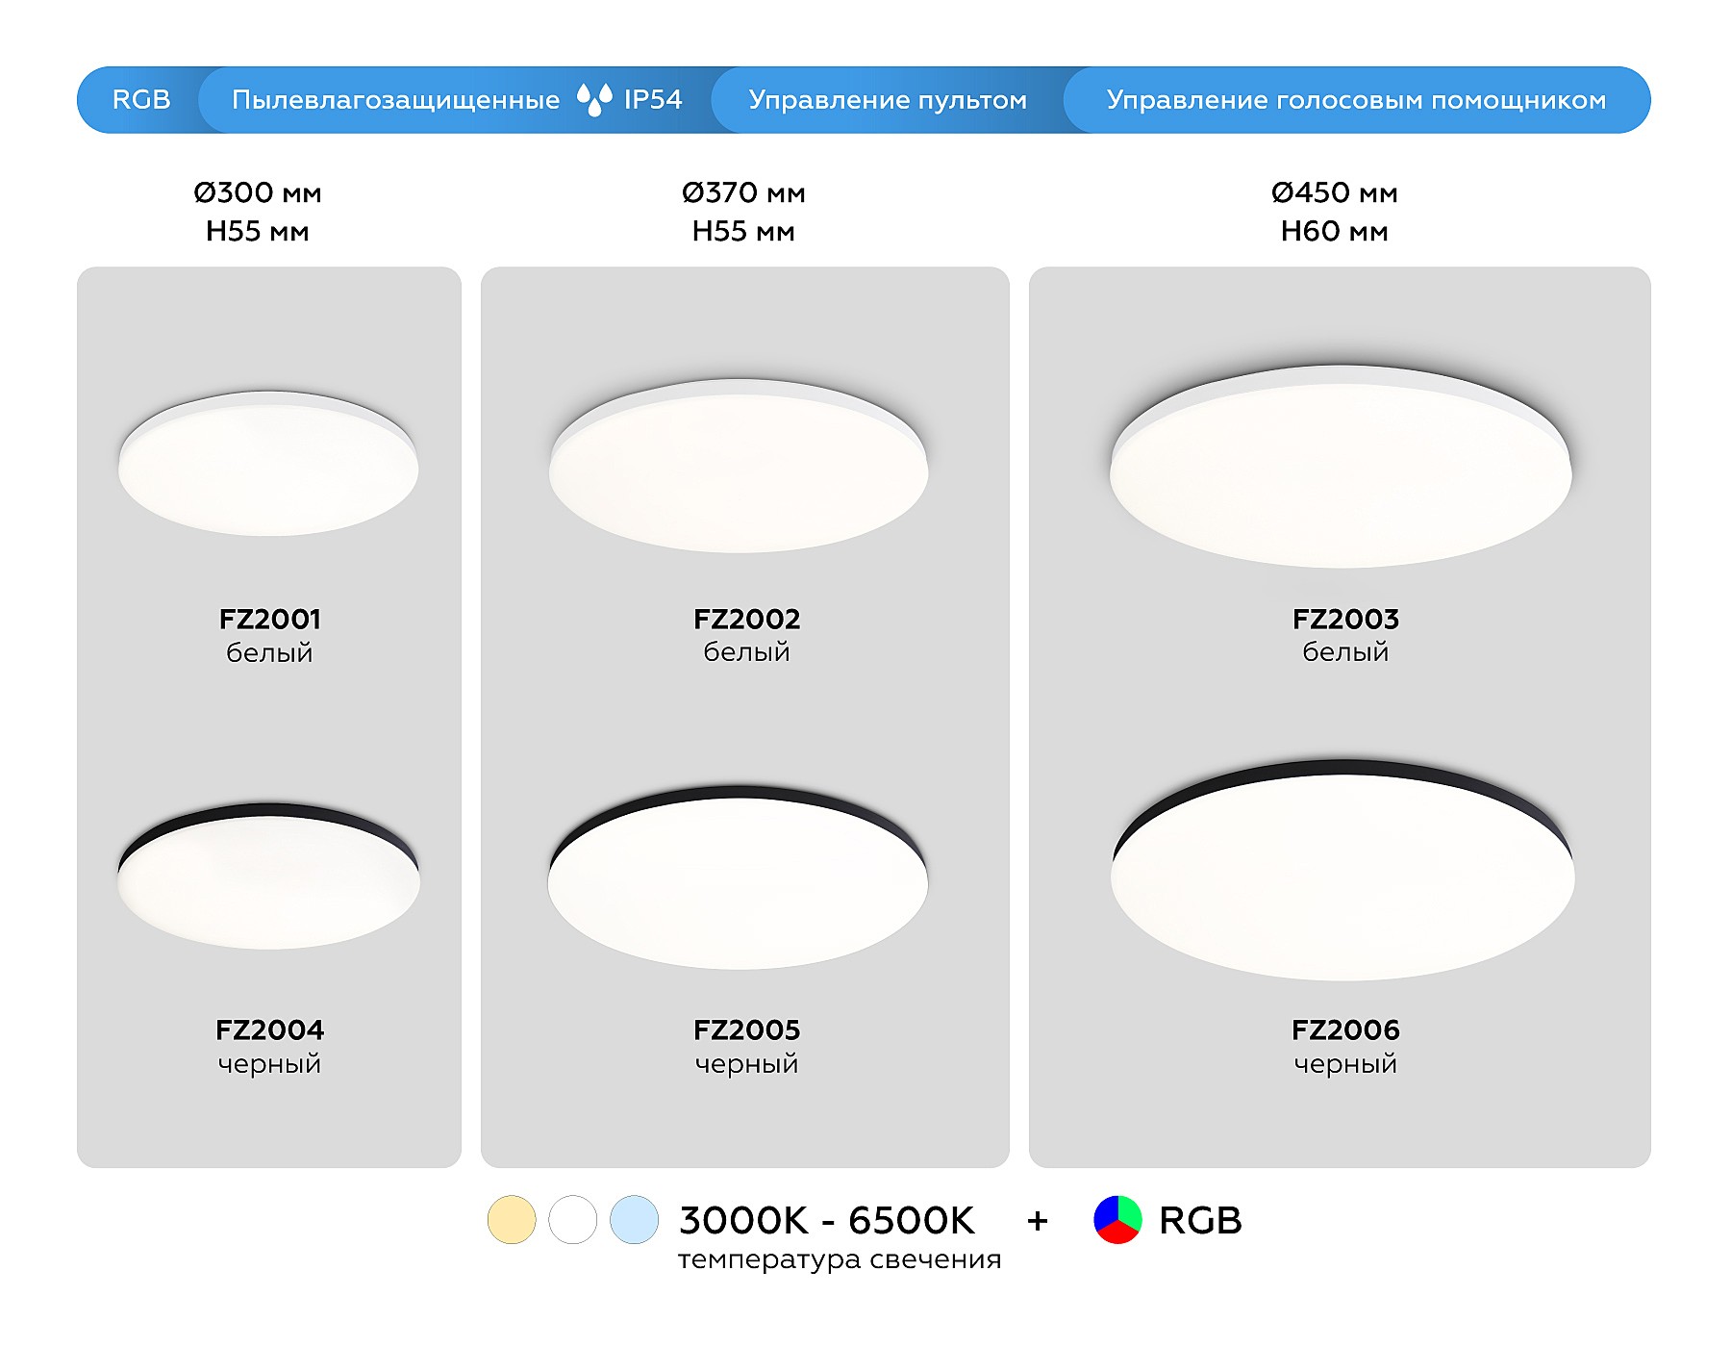Open the RGB tab in blue banner

(141, 99)
